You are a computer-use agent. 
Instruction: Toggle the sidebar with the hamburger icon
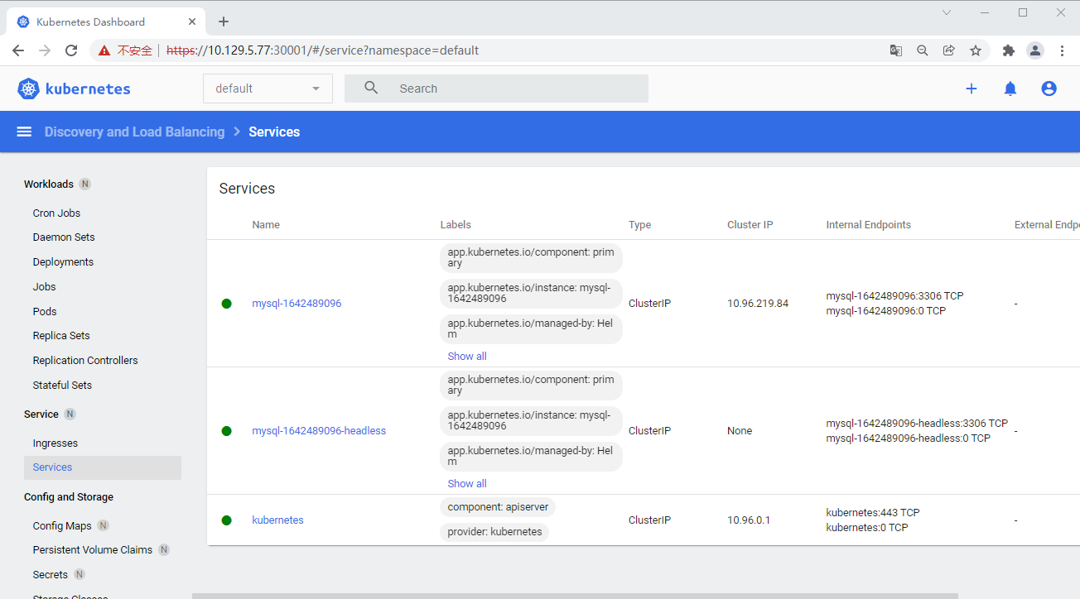(24, 131)
